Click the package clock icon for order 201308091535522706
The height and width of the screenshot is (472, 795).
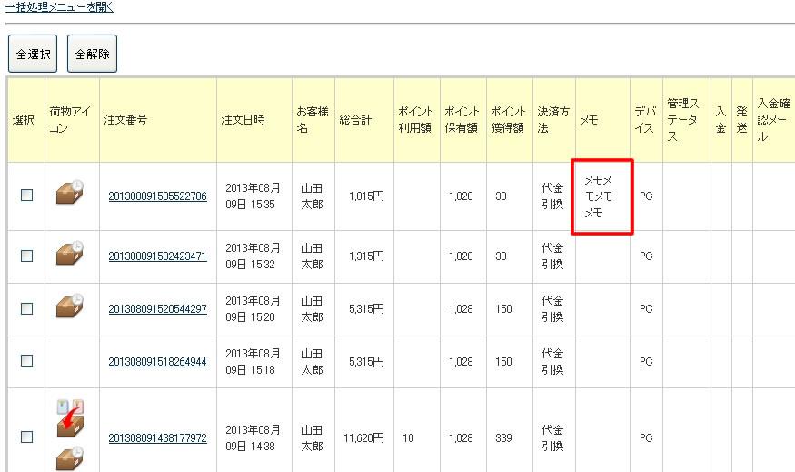click(x=70, y=193)
